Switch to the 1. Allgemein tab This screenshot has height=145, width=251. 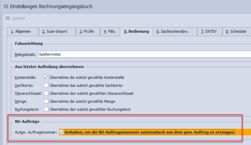(21, 32)
